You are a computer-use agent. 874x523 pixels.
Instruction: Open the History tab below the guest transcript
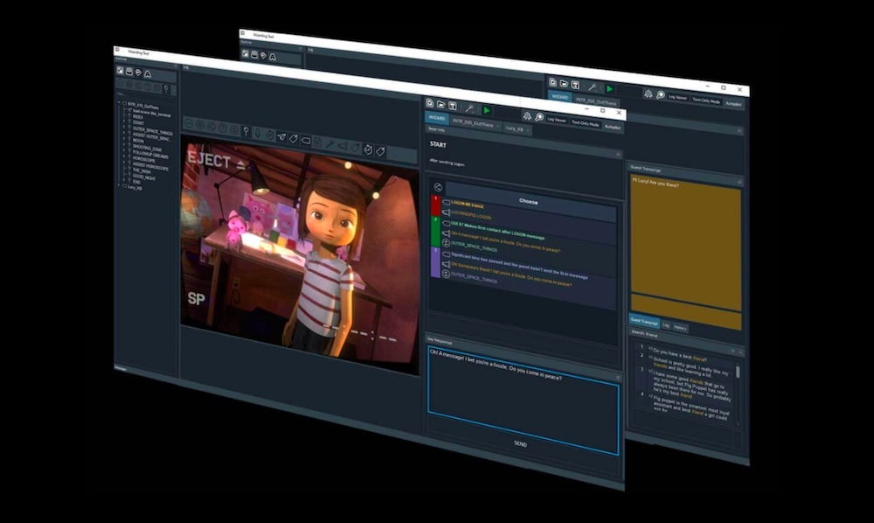680,328
